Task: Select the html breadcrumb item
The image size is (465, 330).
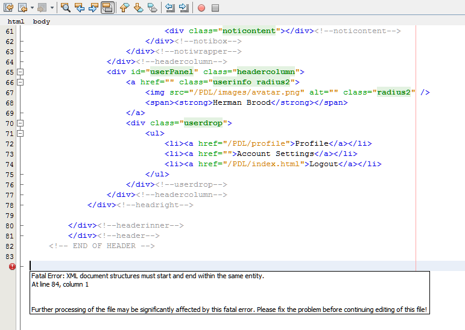Action: click(x=16, y=22)
